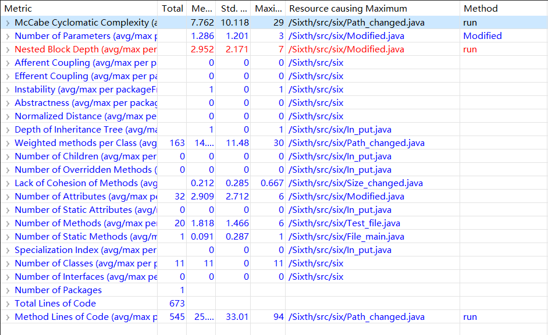Click /Sixth/src/six/File_main.java resource

click(x=346, y=237)
